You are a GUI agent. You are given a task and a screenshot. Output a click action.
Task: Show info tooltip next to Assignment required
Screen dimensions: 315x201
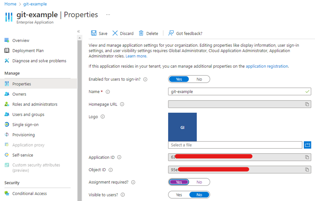coord(133,182)
